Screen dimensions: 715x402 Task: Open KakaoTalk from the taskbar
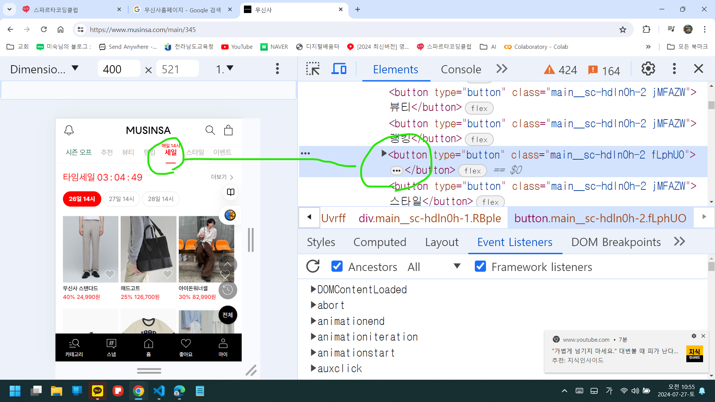pyautogui.click(x=97, y=391)
